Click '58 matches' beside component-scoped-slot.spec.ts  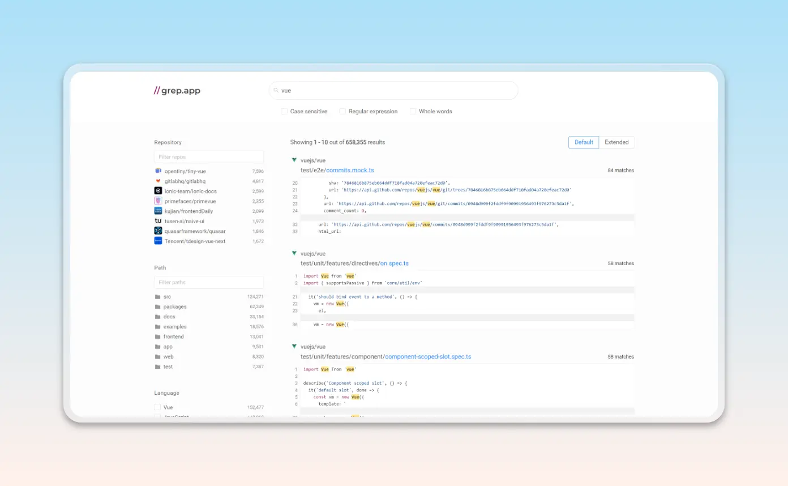pyautogui.click(x=621, y=357)
